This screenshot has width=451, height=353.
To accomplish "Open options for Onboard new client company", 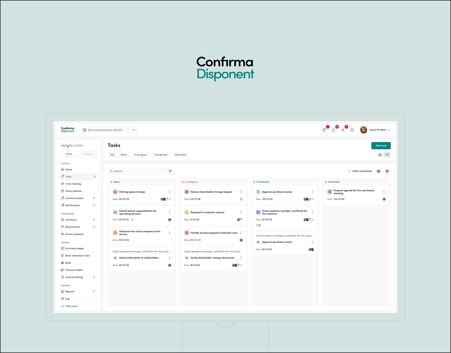I will [x=169, y=233].
